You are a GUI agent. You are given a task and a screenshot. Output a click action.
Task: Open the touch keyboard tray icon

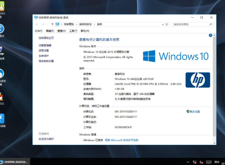209,162
